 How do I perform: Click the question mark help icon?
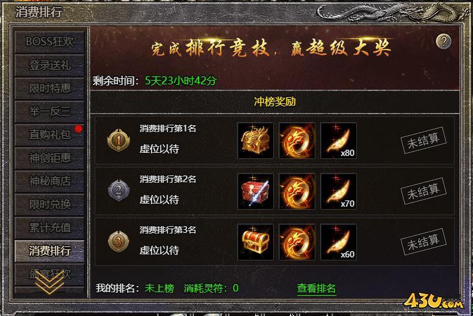coord(444,42)
